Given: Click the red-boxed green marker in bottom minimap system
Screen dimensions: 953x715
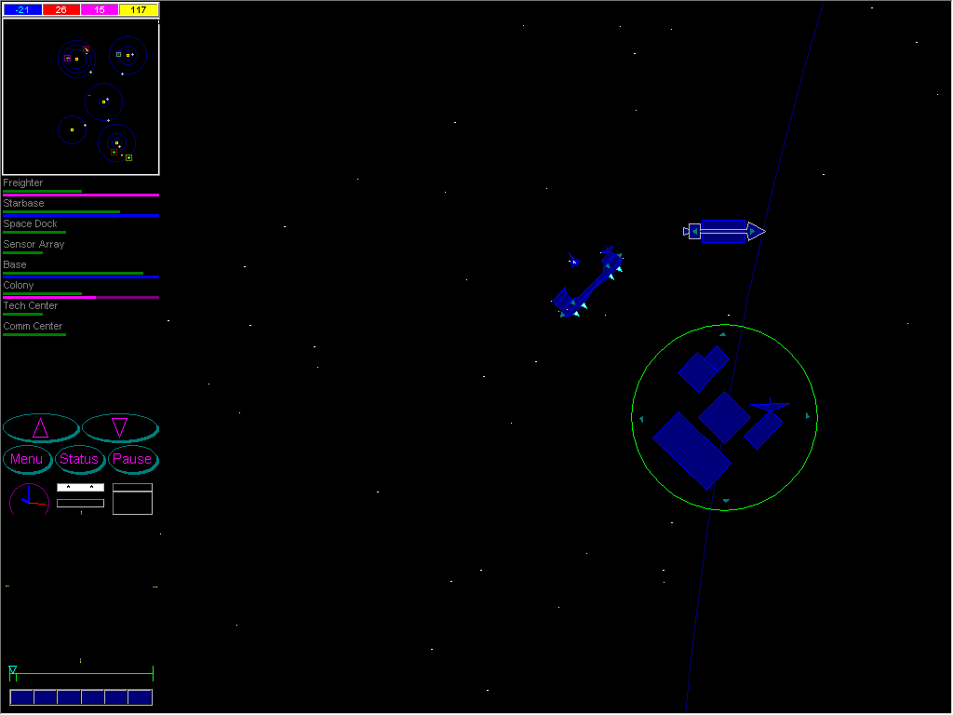Looking at the screenshot, I should point(114,153).
